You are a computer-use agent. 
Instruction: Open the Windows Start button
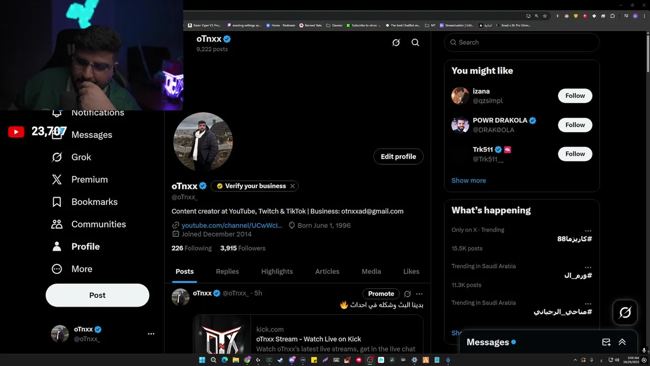pyautogui.click(x=202, y=360)
